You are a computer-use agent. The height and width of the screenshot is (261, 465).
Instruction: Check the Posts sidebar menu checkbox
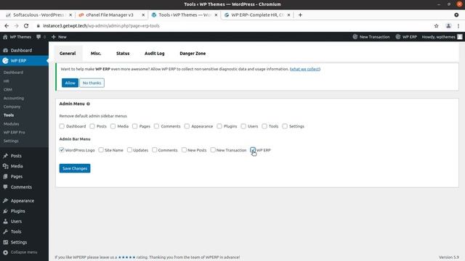point(92,126)
